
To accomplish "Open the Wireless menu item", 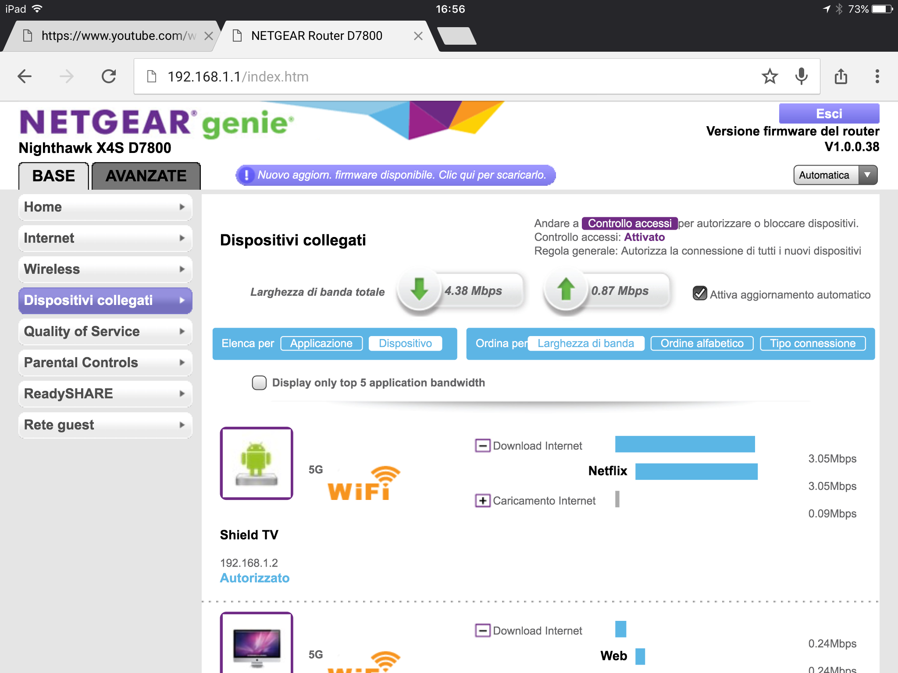I will coord(105,269).
